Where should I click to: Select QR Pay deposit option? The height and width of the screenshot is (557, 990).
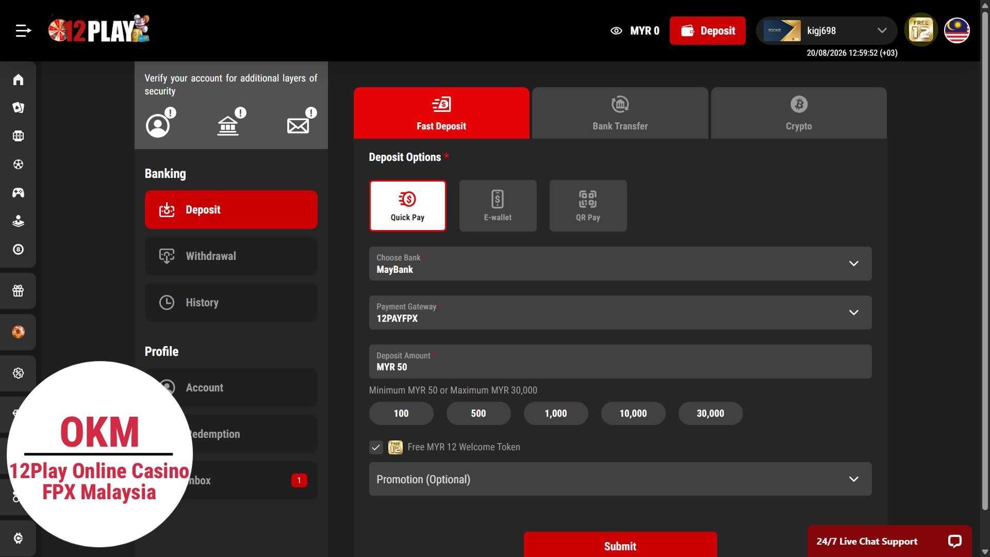(x=588, y=206)
